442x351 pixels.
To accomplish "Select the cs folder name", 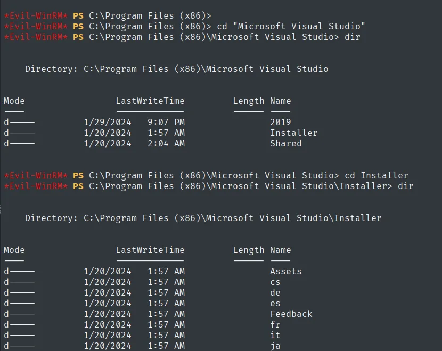I will pyautogui.click(x=275, y=282).
